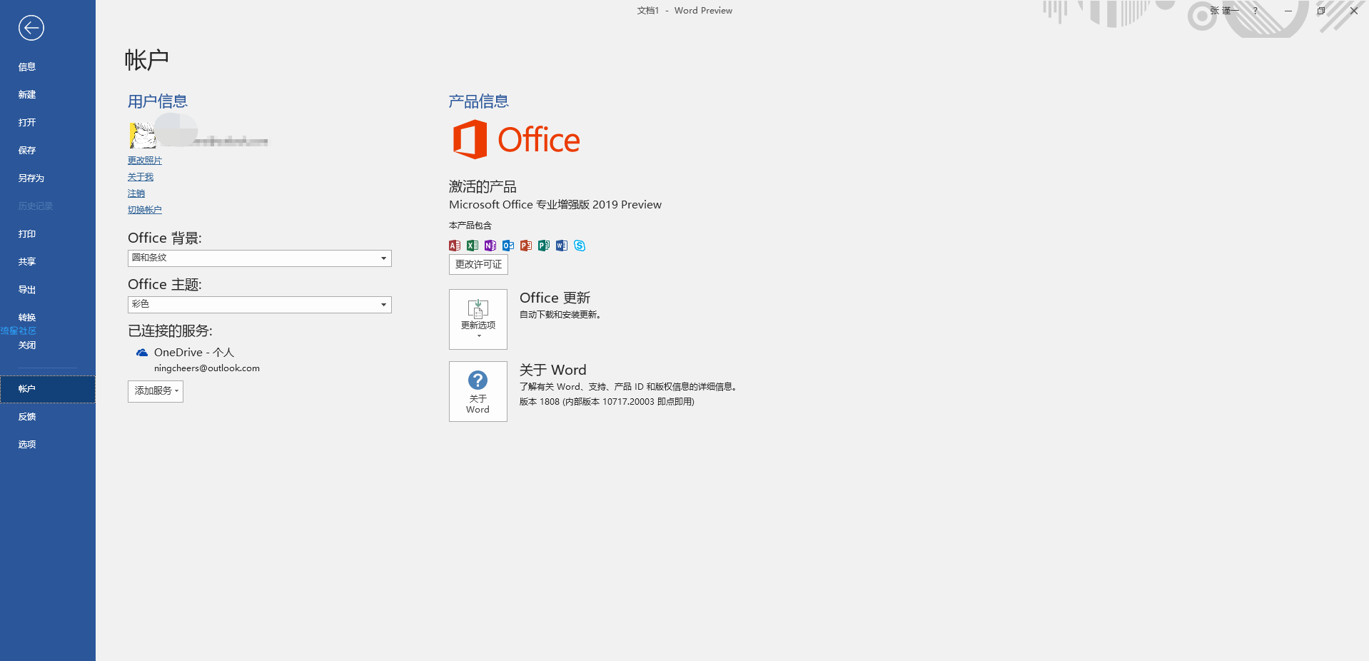Screen dimensions: 1369x661
Task: Click the user name in the title bar
Action: pyautogui.click(x=1224, y=11)
